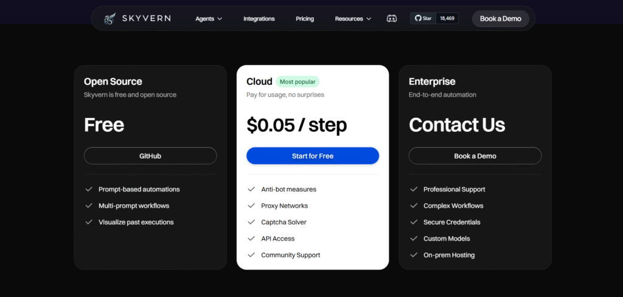Click checkmark beside Community Support
623x297 pixels.
click(251, 255)
